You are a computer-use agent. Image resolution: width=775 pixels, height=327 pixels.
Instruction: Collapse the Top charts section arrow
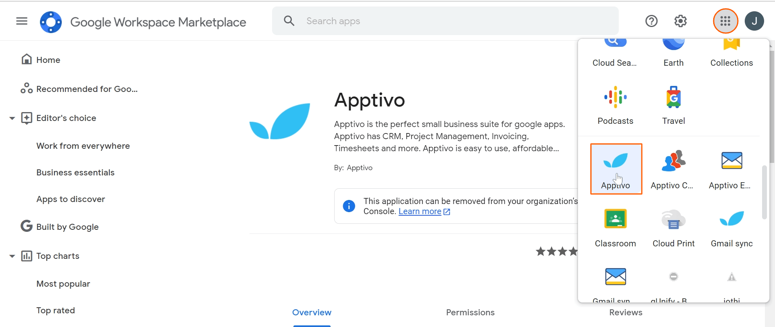pos(12,256)
